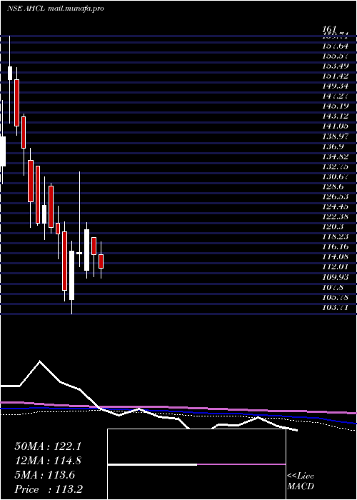
Task: Click the NSE AHCL chart title text
Action: point(55,9)
